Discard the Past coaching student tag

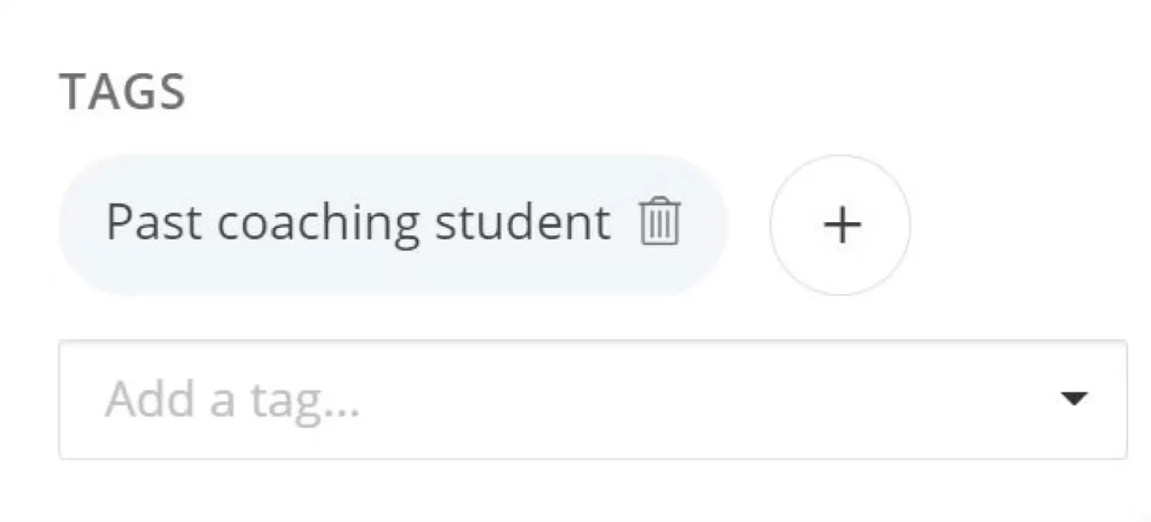click(x=659, y=222)
